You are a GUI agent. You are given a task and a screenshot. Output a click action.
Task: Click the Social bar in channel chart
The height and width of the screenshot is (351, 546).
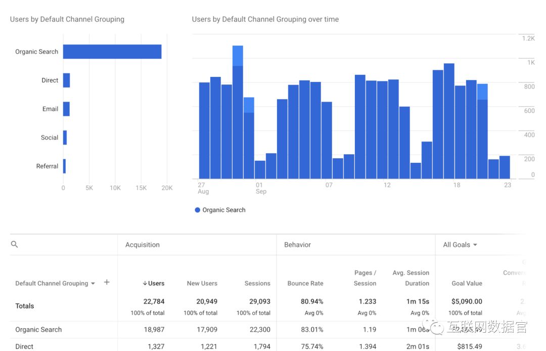pos(65,138)
